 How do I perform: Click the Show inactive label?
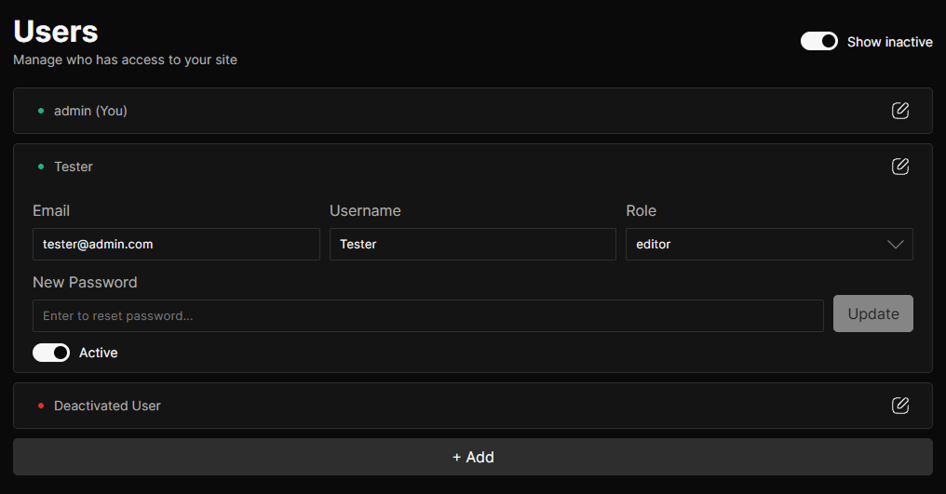click(x=890, y=42)
